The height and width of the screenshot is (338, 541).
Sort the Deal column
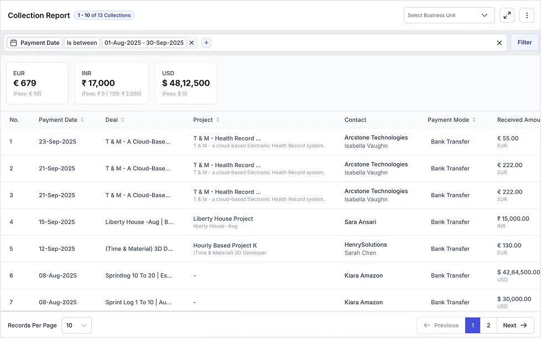(x=122, y=119)
